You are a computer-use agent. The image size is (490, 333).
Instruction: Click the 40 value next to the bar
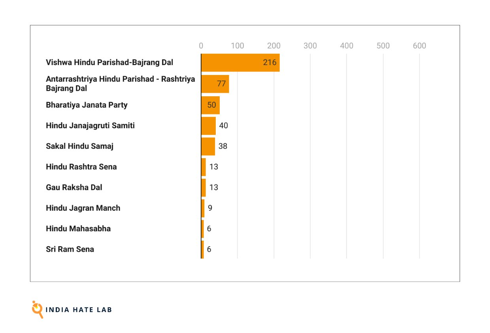click(224, 126)
